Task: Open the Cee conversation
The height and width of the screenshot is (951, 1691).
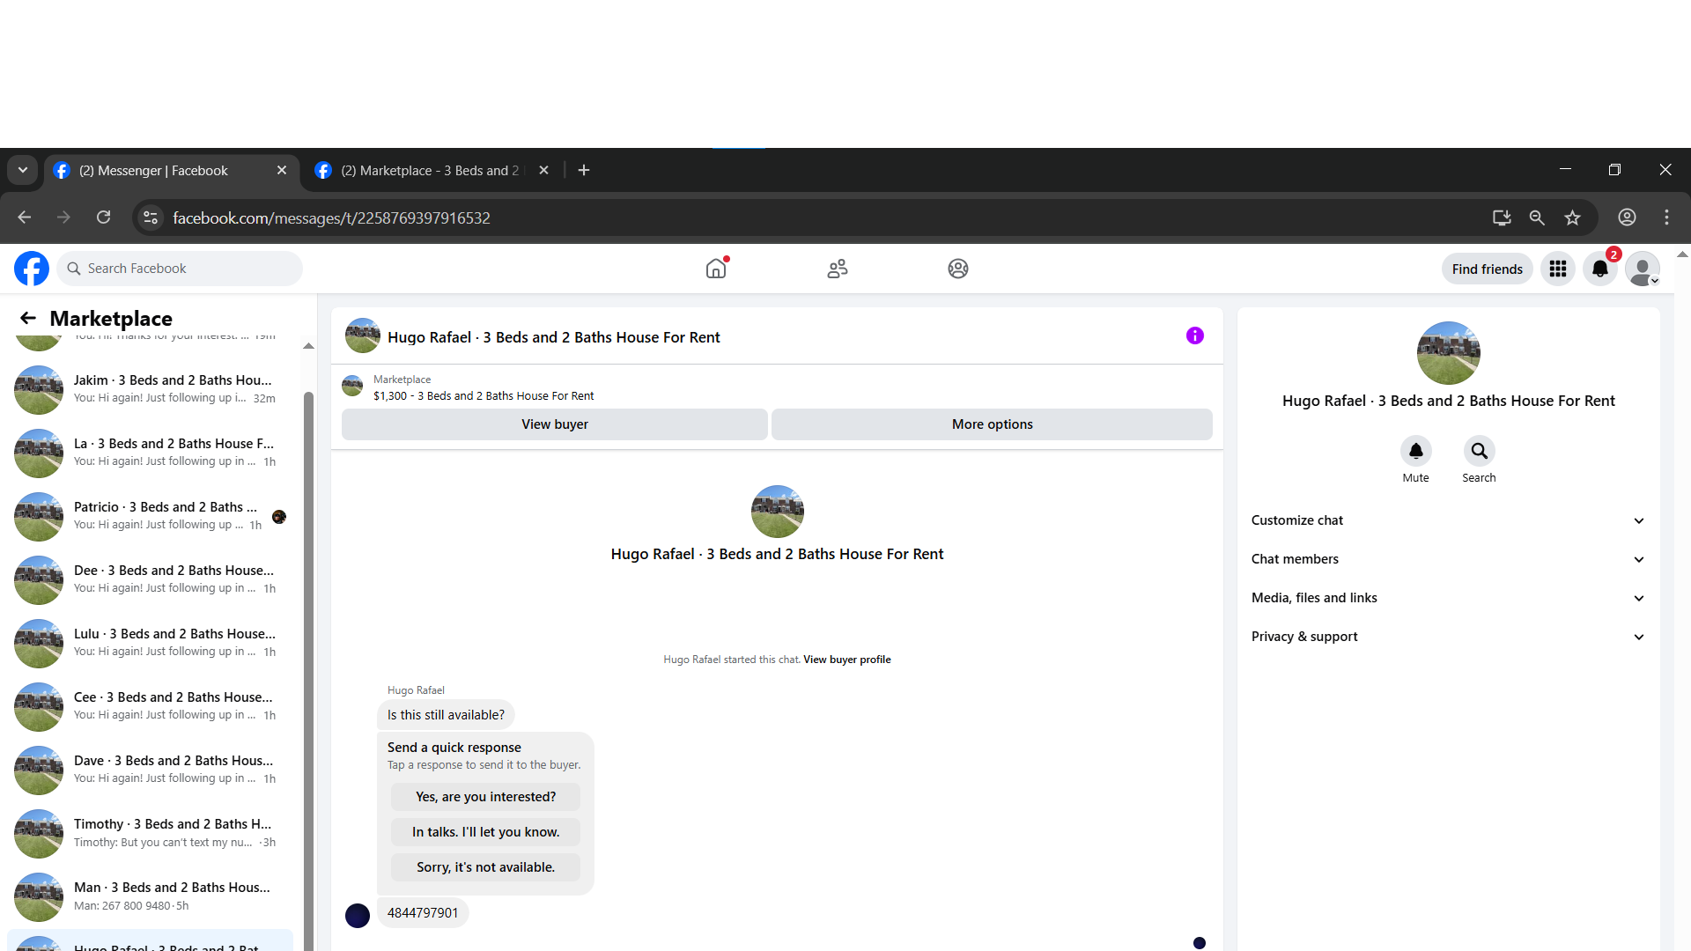Action: point(150,706)
